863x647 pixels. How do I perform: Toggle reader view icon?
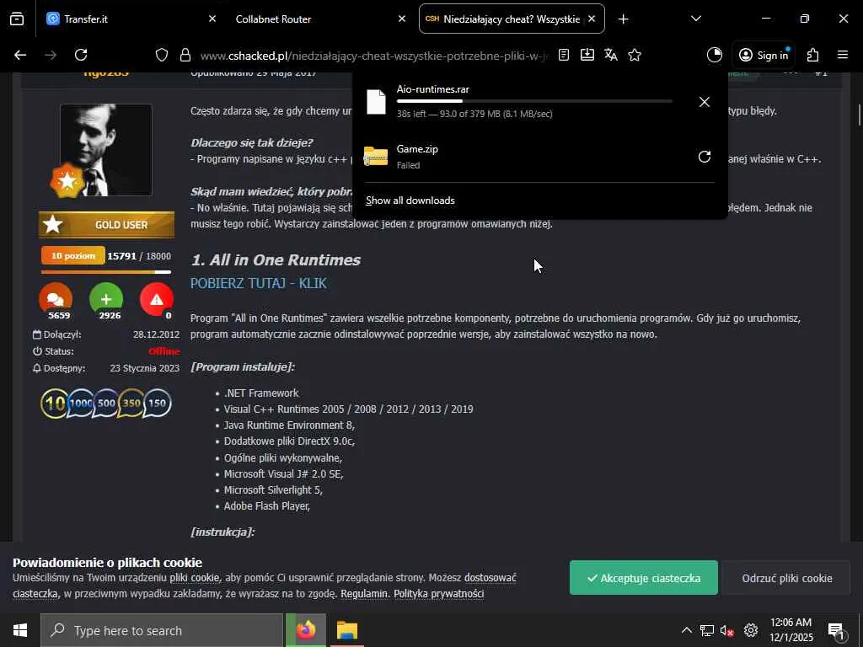564,55
